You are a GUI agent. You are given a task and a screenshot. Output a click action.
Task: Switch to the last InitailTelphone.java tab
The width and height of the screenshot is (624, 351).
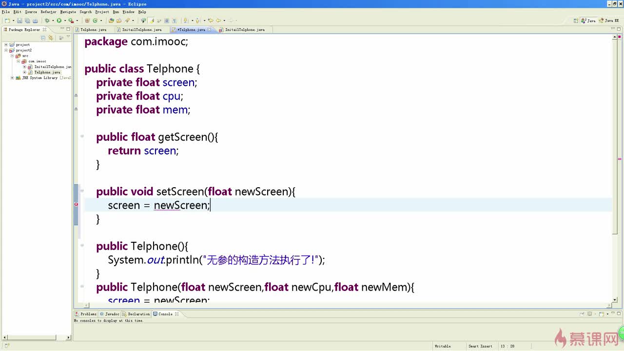(x=245, y=30)
